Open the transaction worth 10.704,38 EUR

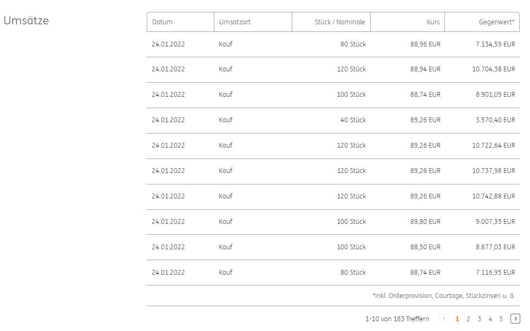(332, 69)
